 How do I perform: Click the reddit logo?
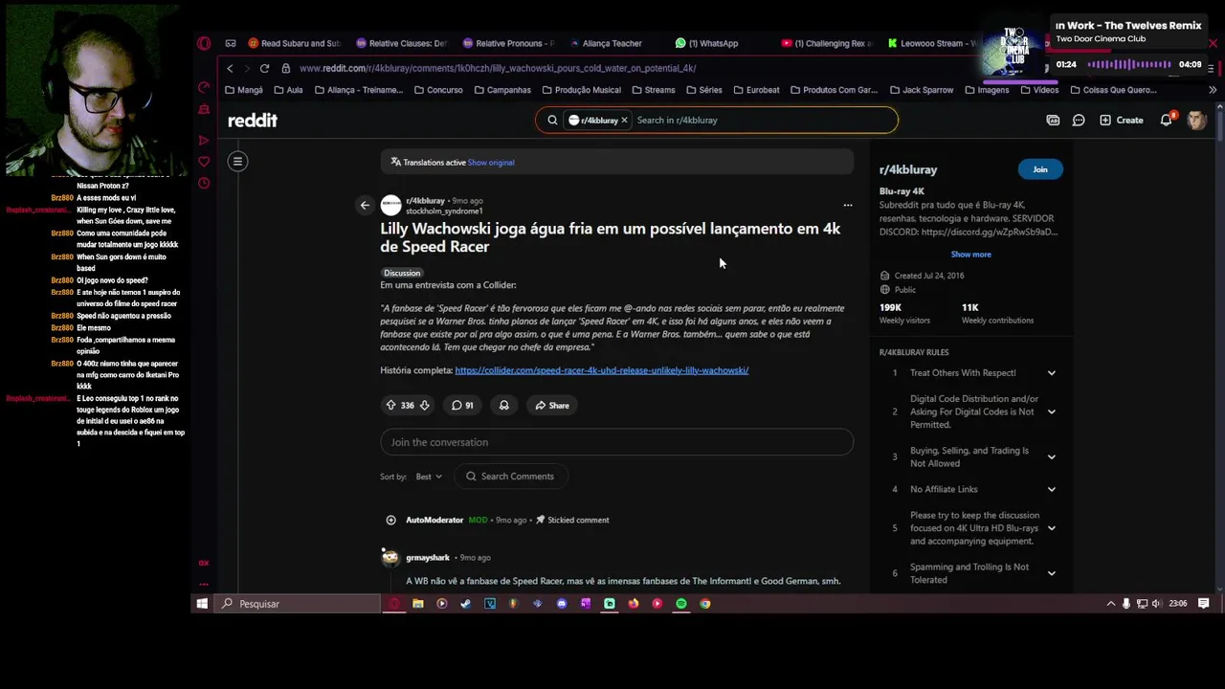253,121
